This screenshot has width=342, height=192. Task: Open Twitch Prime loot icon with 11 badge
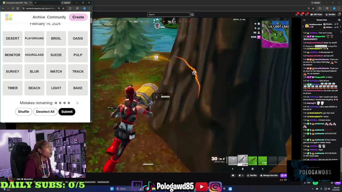pyautogui.click(x=297, y=14)
